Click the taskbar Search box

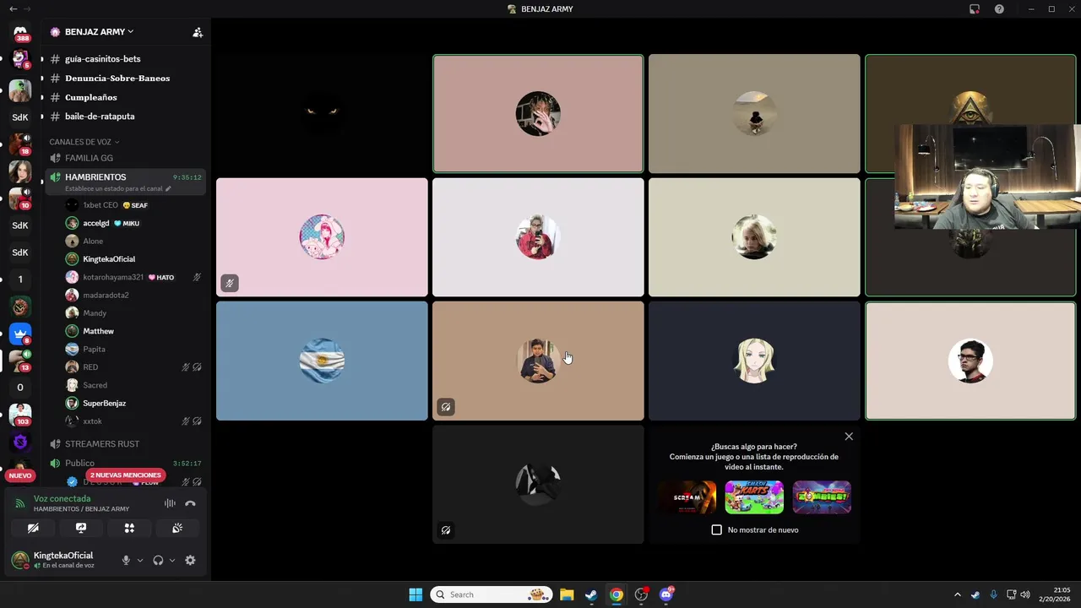(492, 594)
